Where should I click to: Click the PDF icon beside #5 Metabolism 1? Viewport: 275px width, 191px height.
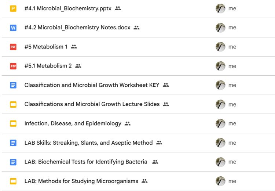pyautogui.click(x=13, y=47)
